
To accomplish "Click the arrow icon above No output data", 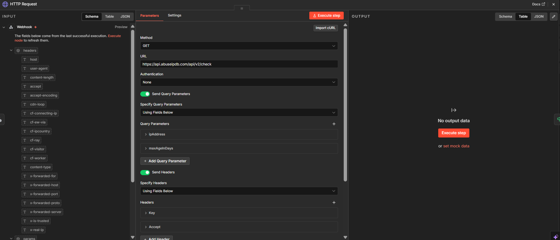I will tap(454, 110).
